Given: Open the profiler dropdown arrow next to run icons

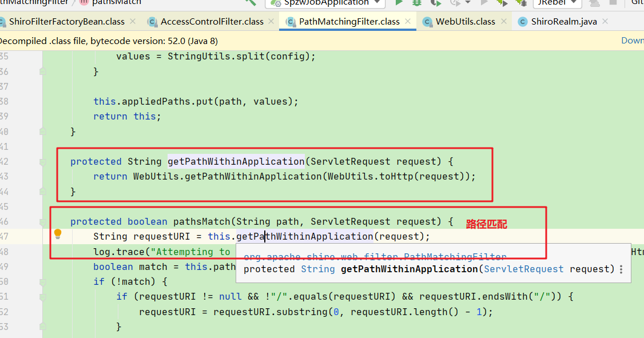Looking at the screenshot, I should tap(468, 2).
